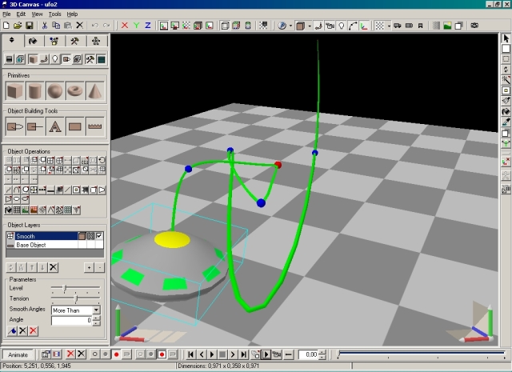Click the animation timeline slider
The width and height of the screenshot is (512, 372).
point(421,354)
